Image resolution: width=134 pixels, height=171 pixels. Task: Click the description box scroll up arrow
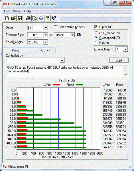click(126, 68)
